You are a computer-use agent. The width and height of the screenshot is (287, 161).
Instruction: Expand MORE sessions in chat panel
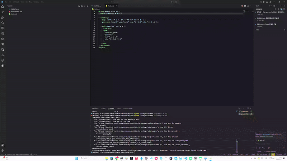pyautogui.click(x=257, y=30)
